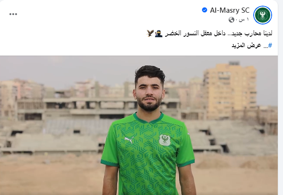The height and width of the screenshot is (195, 283).
Task: Open the post timestamp ١ س
Action: point(244,20)
